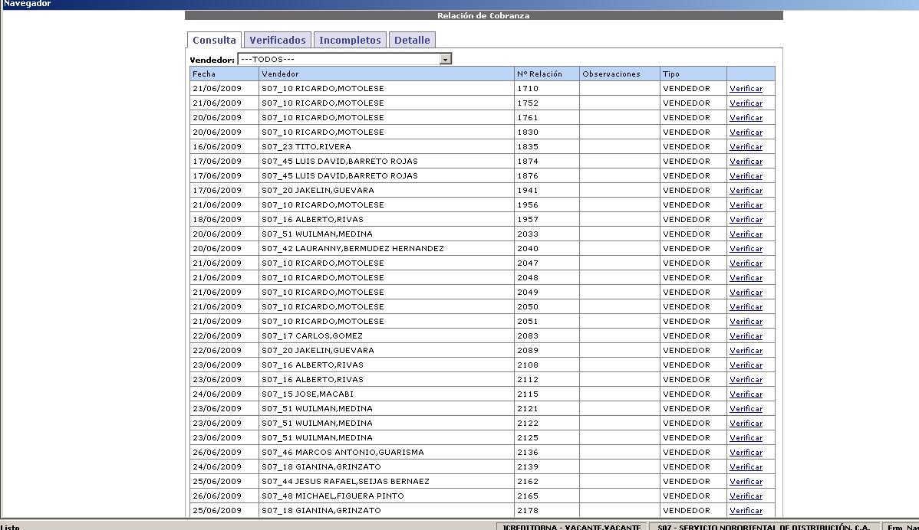Click Verificar for relation 1752

(746, 103)
